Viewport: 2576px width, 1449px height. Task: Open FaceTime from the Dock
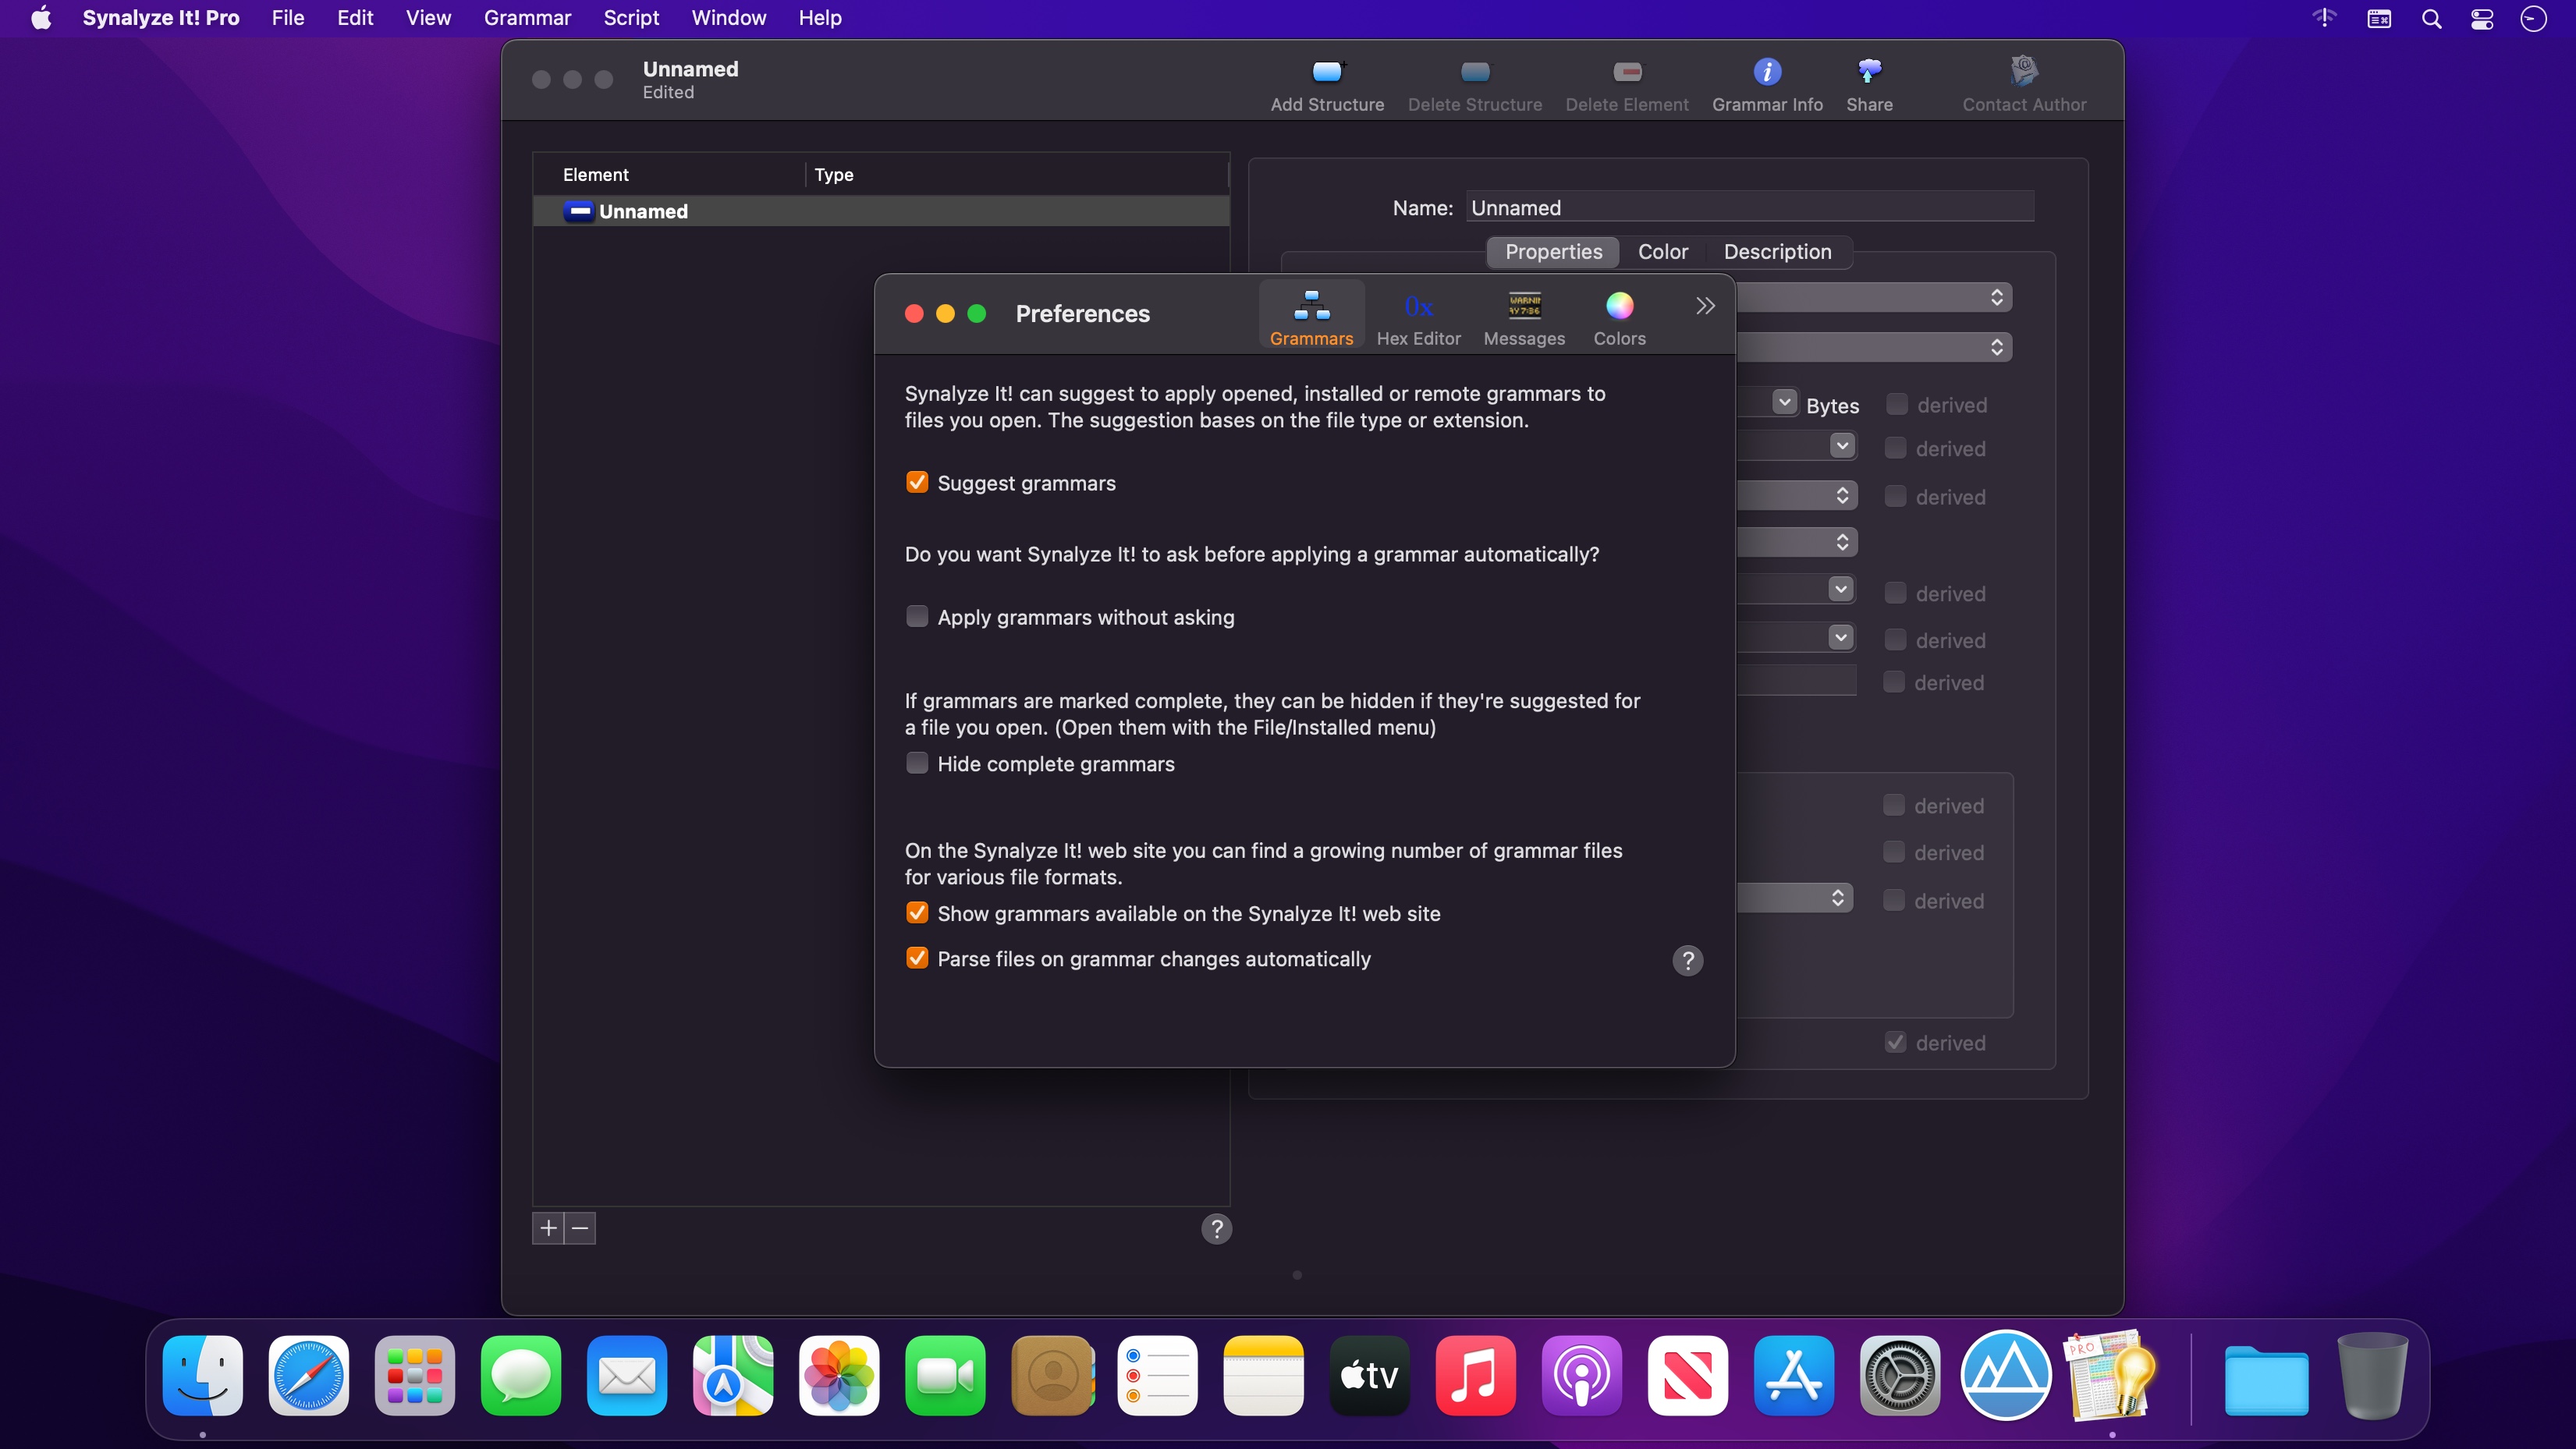click(945, 1376)
